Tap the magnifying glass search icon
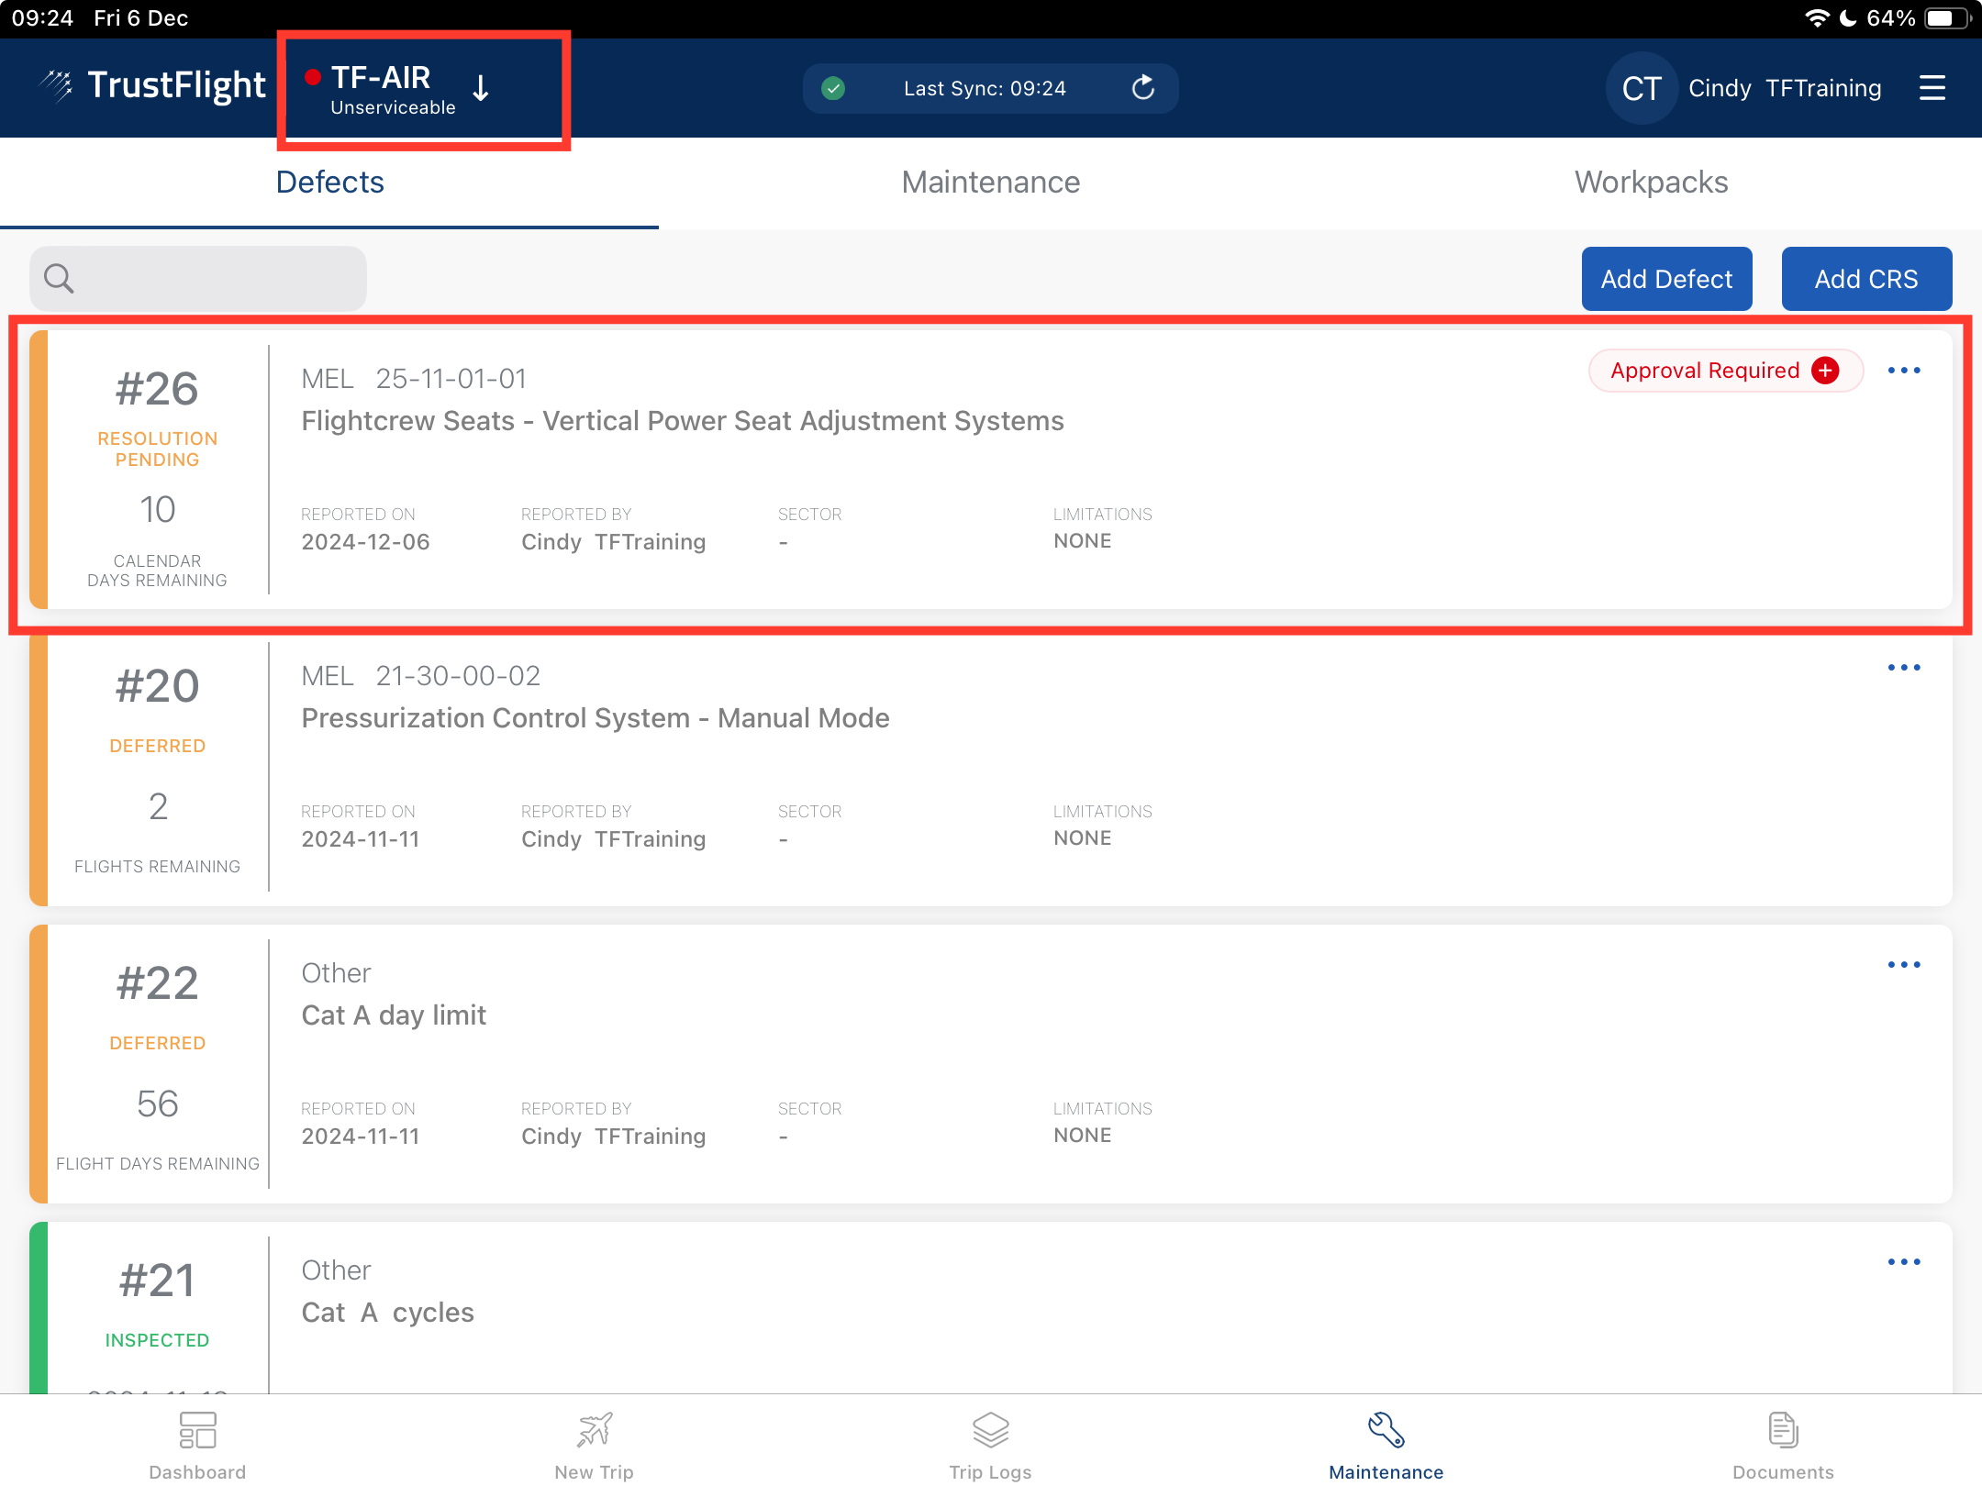1982x1486 pixels. 59,278
